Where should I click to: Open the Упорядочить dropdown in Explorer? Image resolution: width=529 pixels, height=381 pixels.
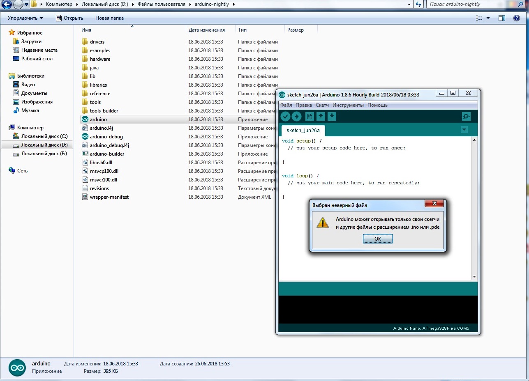click(25, 18)
